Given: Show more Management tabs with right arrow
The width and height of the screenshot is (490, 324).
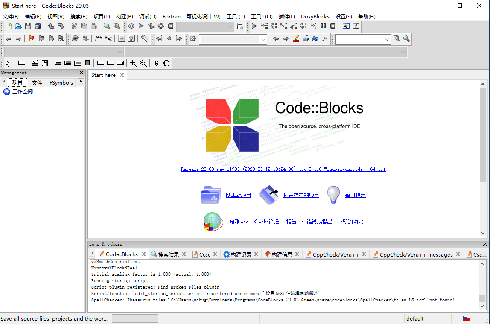Looking at the screenshot, I should point(81,82).
